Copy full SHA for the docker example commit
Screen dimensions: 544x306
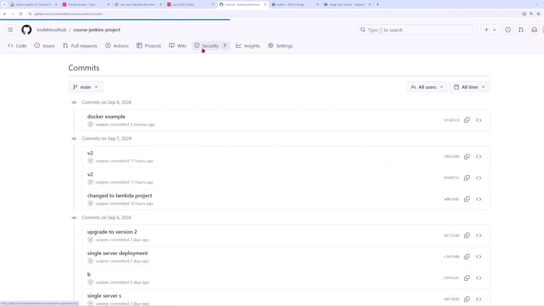point(467,120)
